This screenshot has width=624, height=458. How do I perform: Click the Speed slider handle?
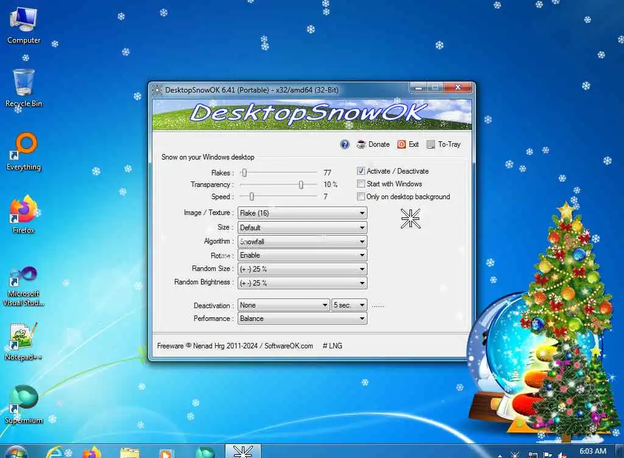252,196
